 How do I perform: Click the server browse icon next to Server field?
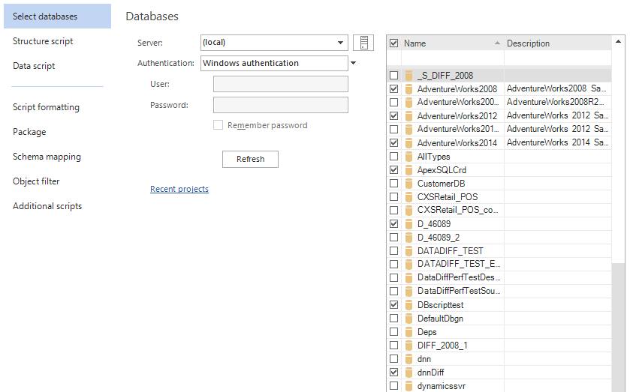click(x=363, y=43)
